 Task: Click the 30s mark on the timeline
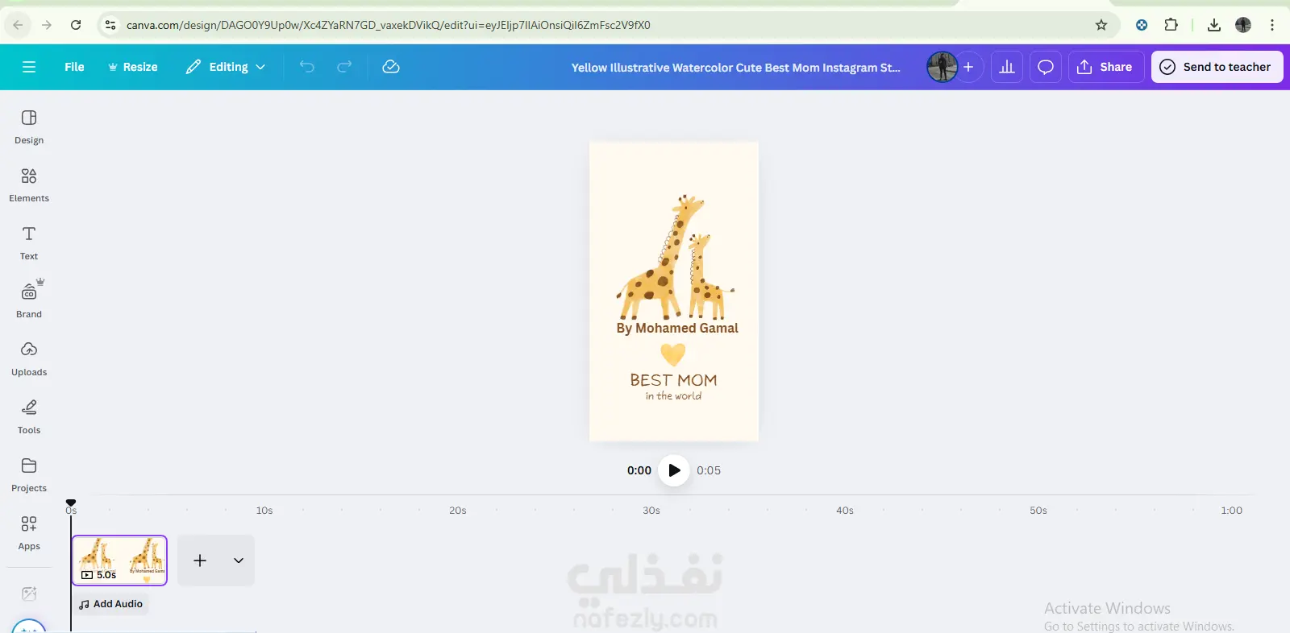point(651,511)
